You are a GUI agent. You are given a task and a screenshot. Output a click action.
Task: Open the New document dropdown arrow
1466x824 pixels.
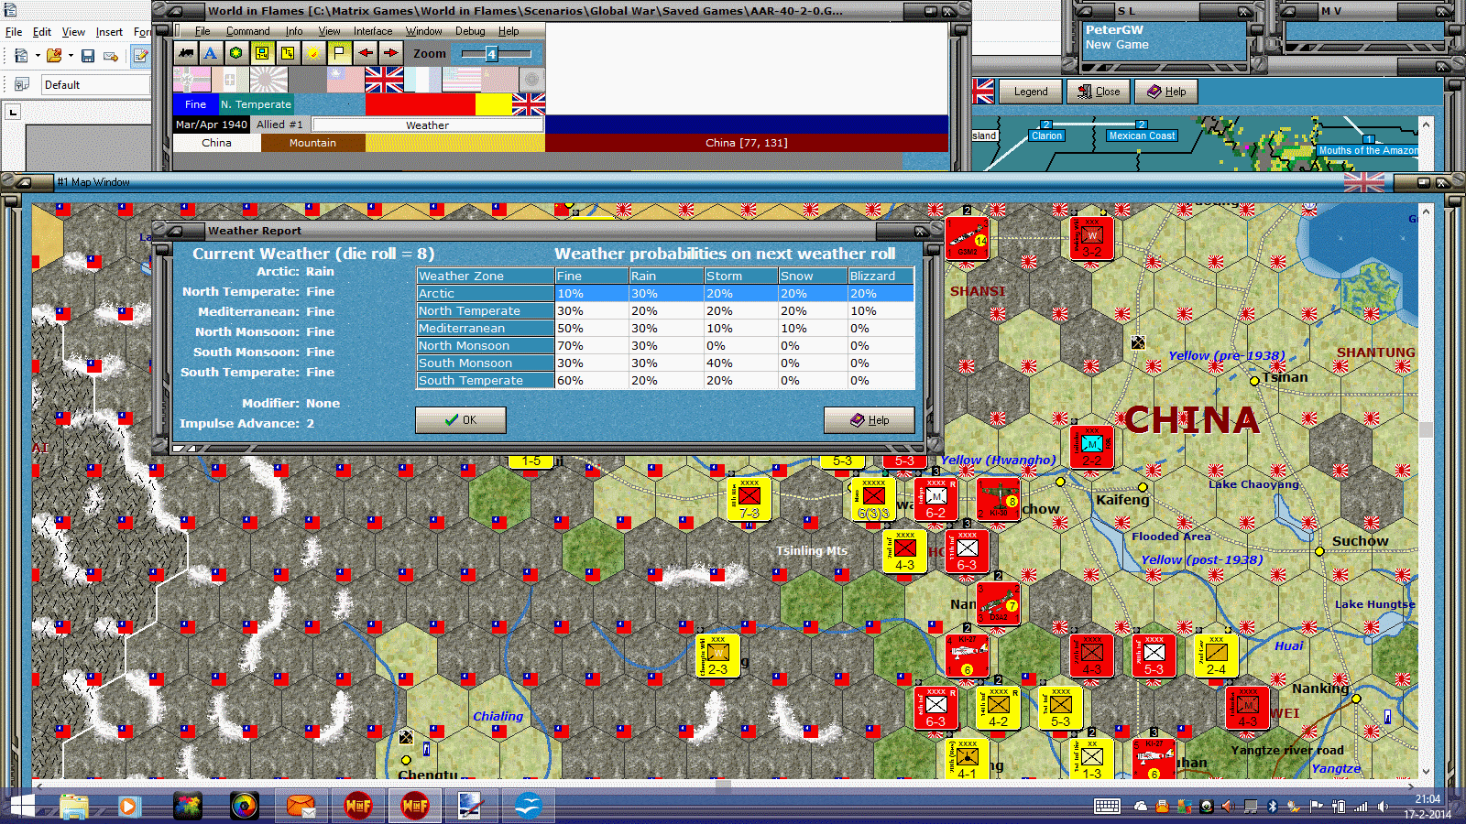38,56
